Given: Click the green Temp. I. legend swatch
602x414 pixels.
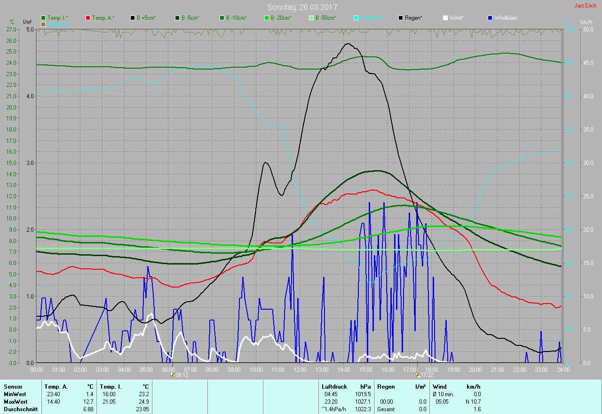Looking at the screenshot, I should [44, 18].
